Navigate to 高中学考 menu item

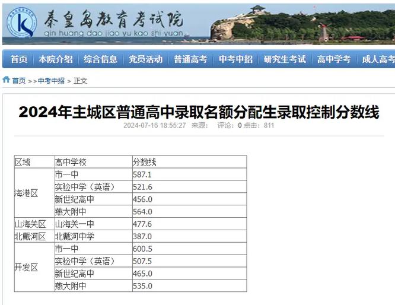[x=334, y=59]
